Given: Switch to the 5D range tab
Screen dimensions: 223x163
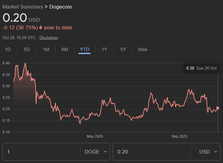Looking at the screenshot, I should (x=27, y=49).
